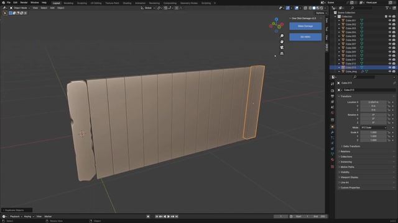
Task: Expand the Delta Transform panel
Action: [351, 146]
